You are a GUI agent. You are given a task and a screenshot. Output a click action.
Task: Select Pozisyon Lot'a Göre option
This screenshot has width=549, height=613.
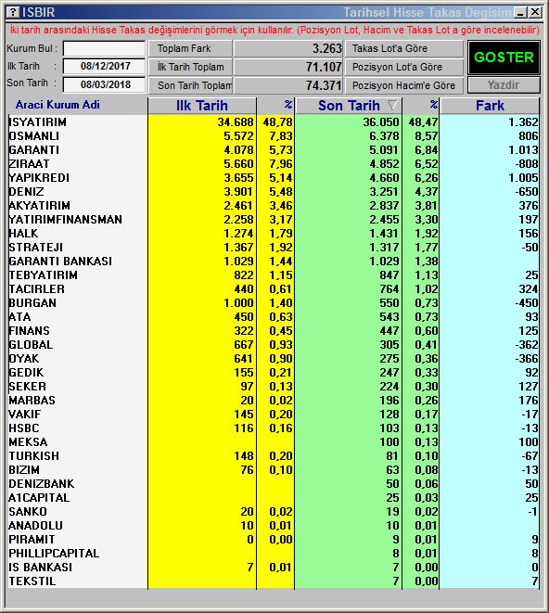coord(404,67)
